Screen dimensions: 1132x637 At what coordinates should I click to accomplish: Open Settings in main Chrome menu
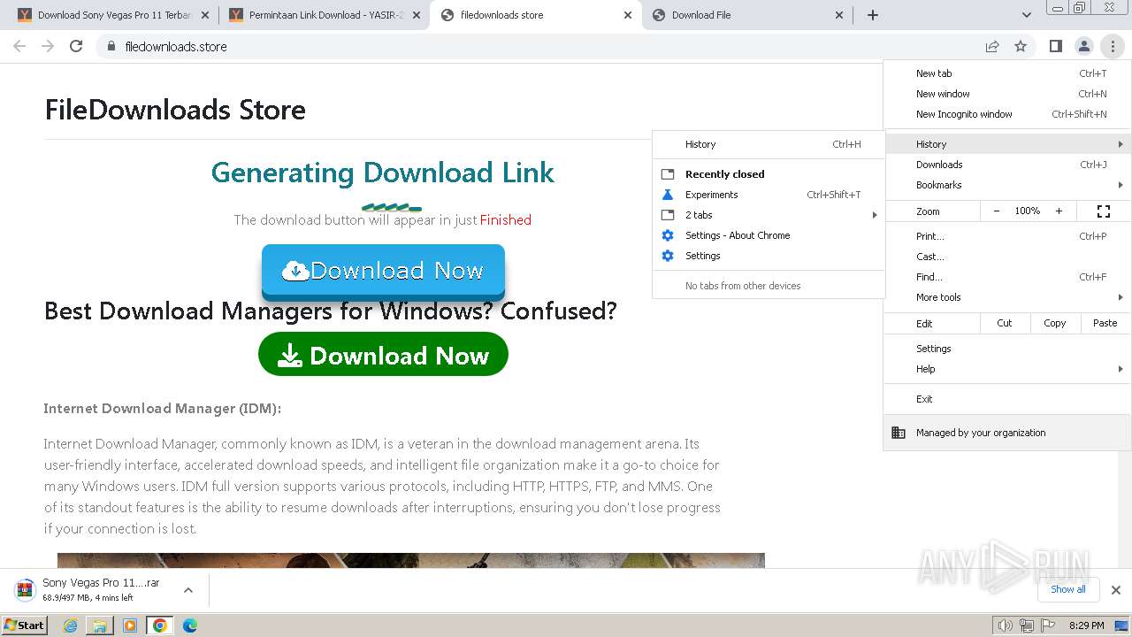click(x=1007, y=349)
